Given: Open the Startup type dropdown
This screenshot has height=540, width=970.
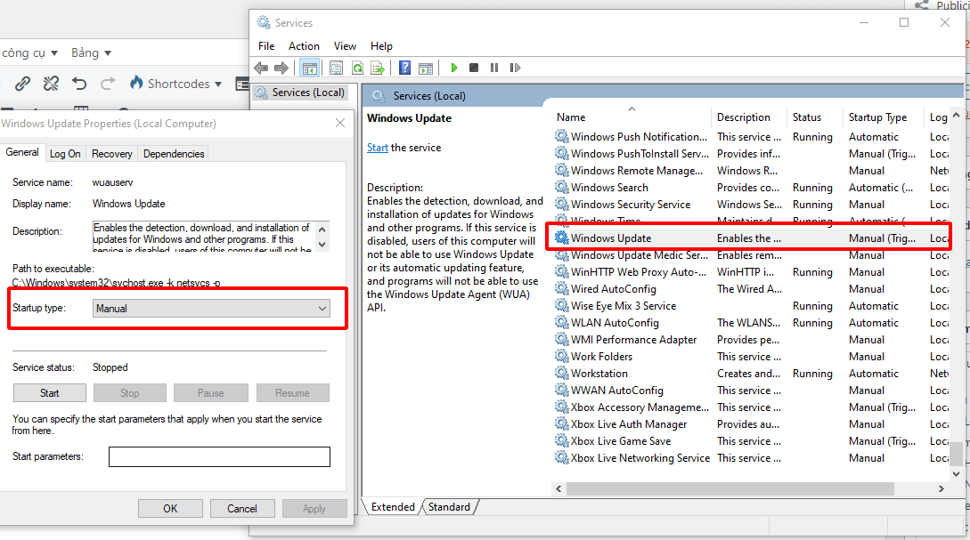Looking at the screenshot, I should point(211,308).
